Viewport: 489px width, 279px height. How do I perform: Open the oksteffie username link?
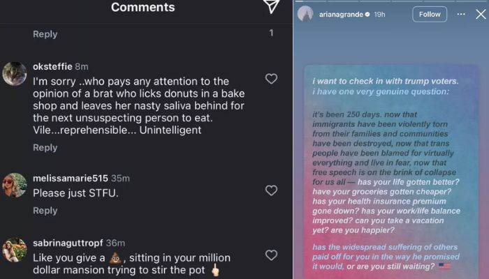[x=52, y=66]
